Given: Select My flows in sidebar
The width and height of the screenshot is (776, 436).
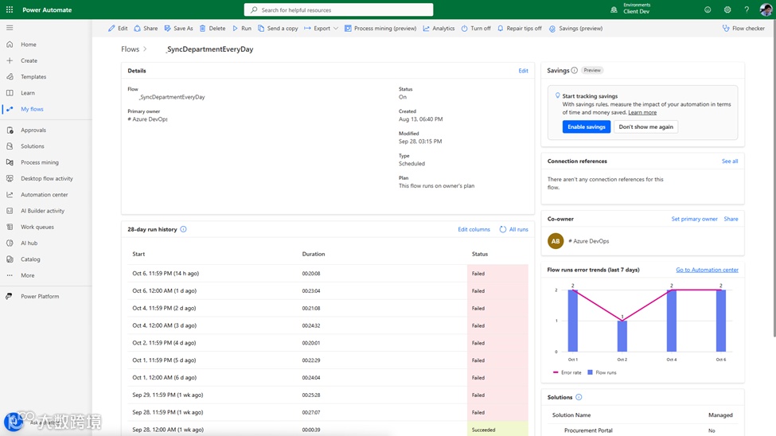Looking at the screenshot, I should coord(32,109).
